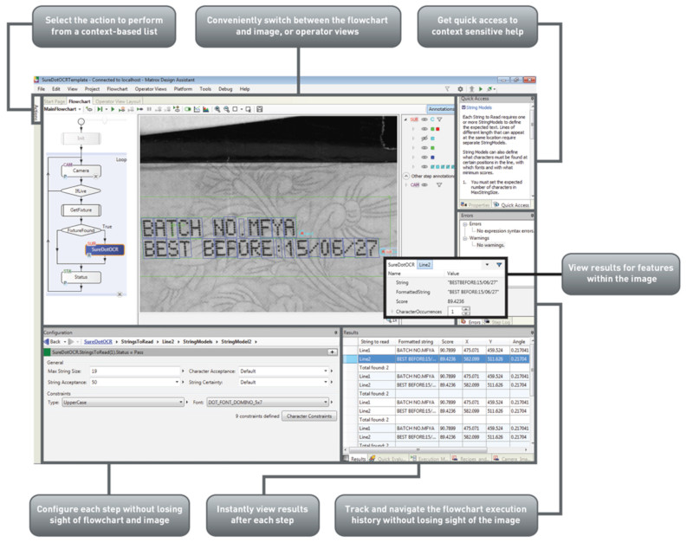Click the red swatch in the annotations list
Viewport: 693px width, 542px height.
coord(437,129)
